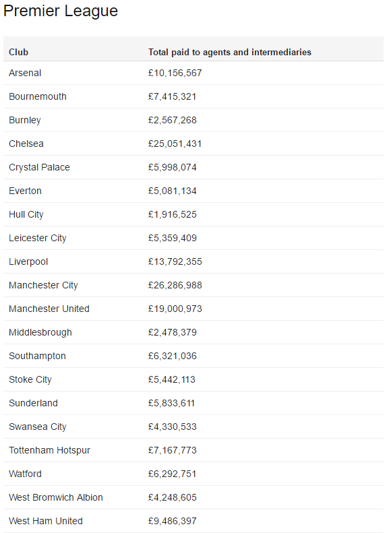Screen dimensions: 391x533
Task: Click the West Bromwich Albion name
Action: pos(55,498)
